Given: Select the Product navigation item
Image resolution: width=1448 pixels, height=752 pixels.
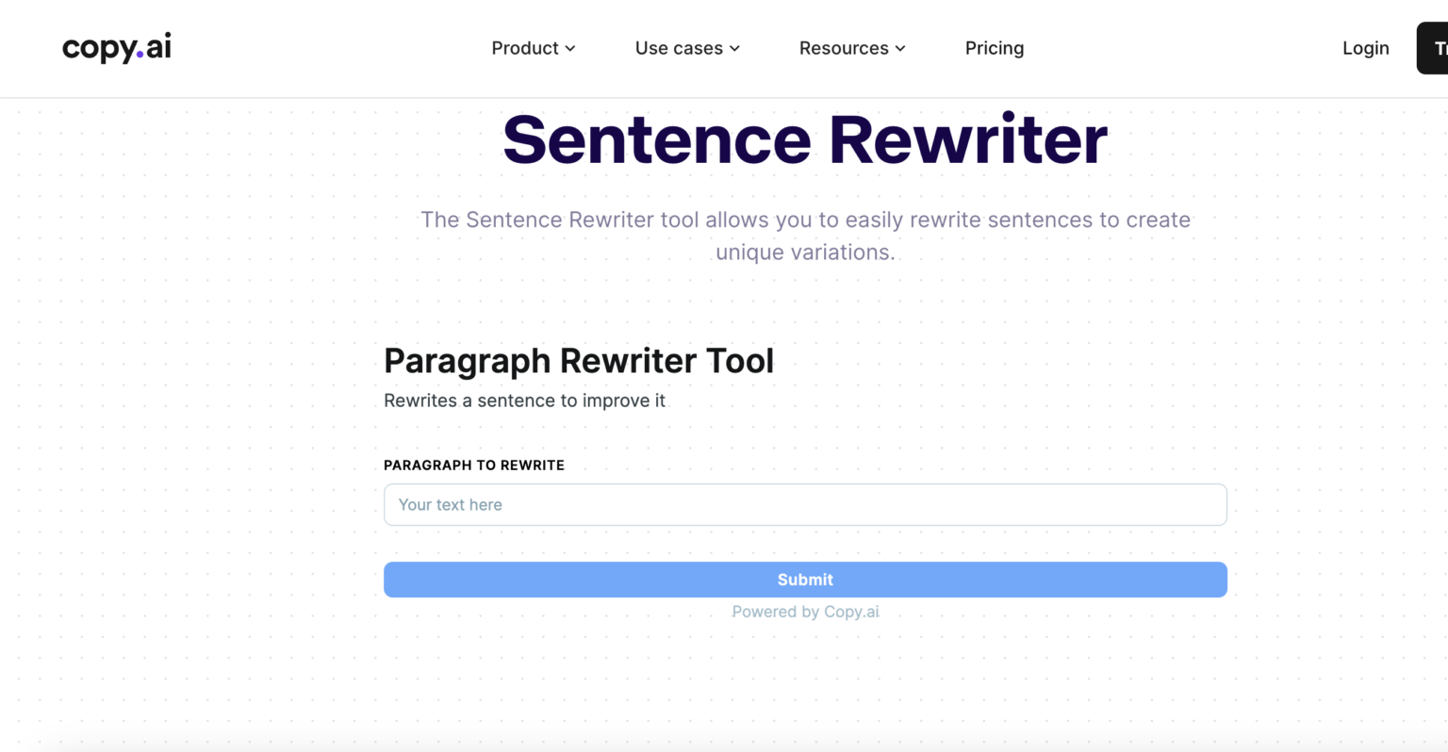Looking at the screenshot, I should 524,48.
